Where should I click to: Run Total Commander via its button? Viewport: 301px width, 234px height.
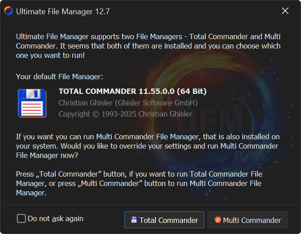[x=164, y=220]
